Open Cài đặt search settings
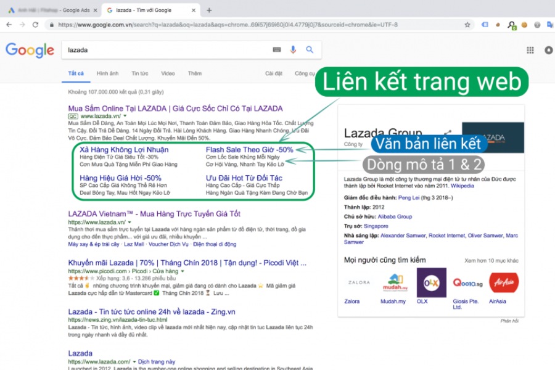The width and height of the screenshot is (555, 370). click(x=274, y=73)
